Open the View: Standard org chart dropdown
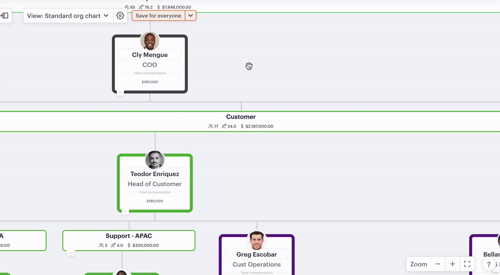 pyautogui.click(x=68, y=16)
